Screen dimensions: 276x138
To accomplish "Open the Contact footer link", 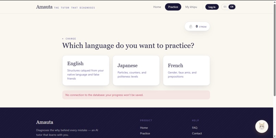I will [197, 134].
